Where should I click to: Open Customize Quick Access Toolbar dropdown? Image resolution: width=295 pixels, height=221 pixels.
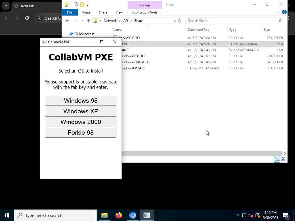coord(88,5)
